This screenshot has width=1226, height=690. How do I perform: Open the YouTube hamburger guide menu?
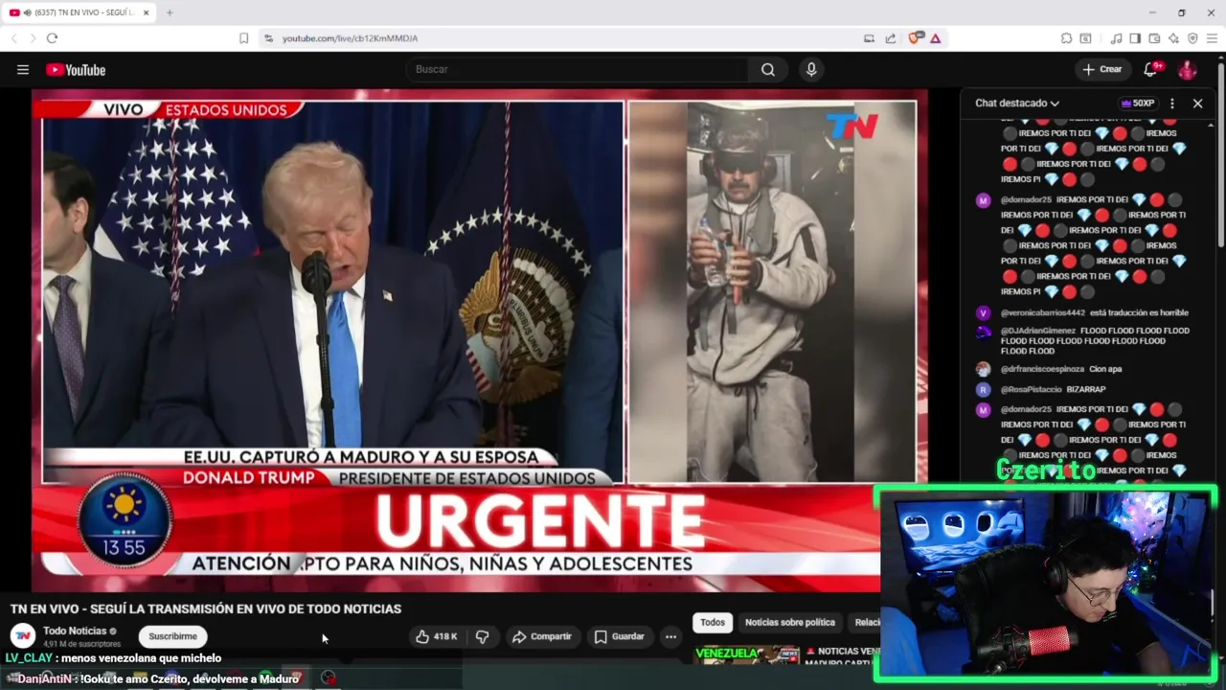pyautogui.click(x=23, y=69)
